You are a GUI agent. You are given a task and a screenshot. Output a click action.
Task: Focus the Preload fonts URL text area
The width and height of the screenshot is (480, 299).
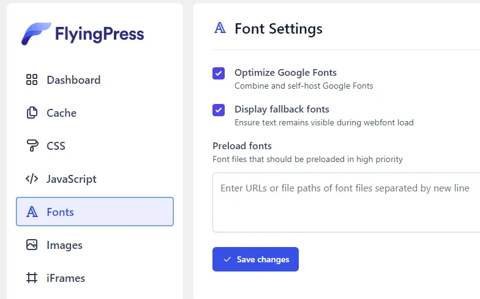tap(346, 202)
